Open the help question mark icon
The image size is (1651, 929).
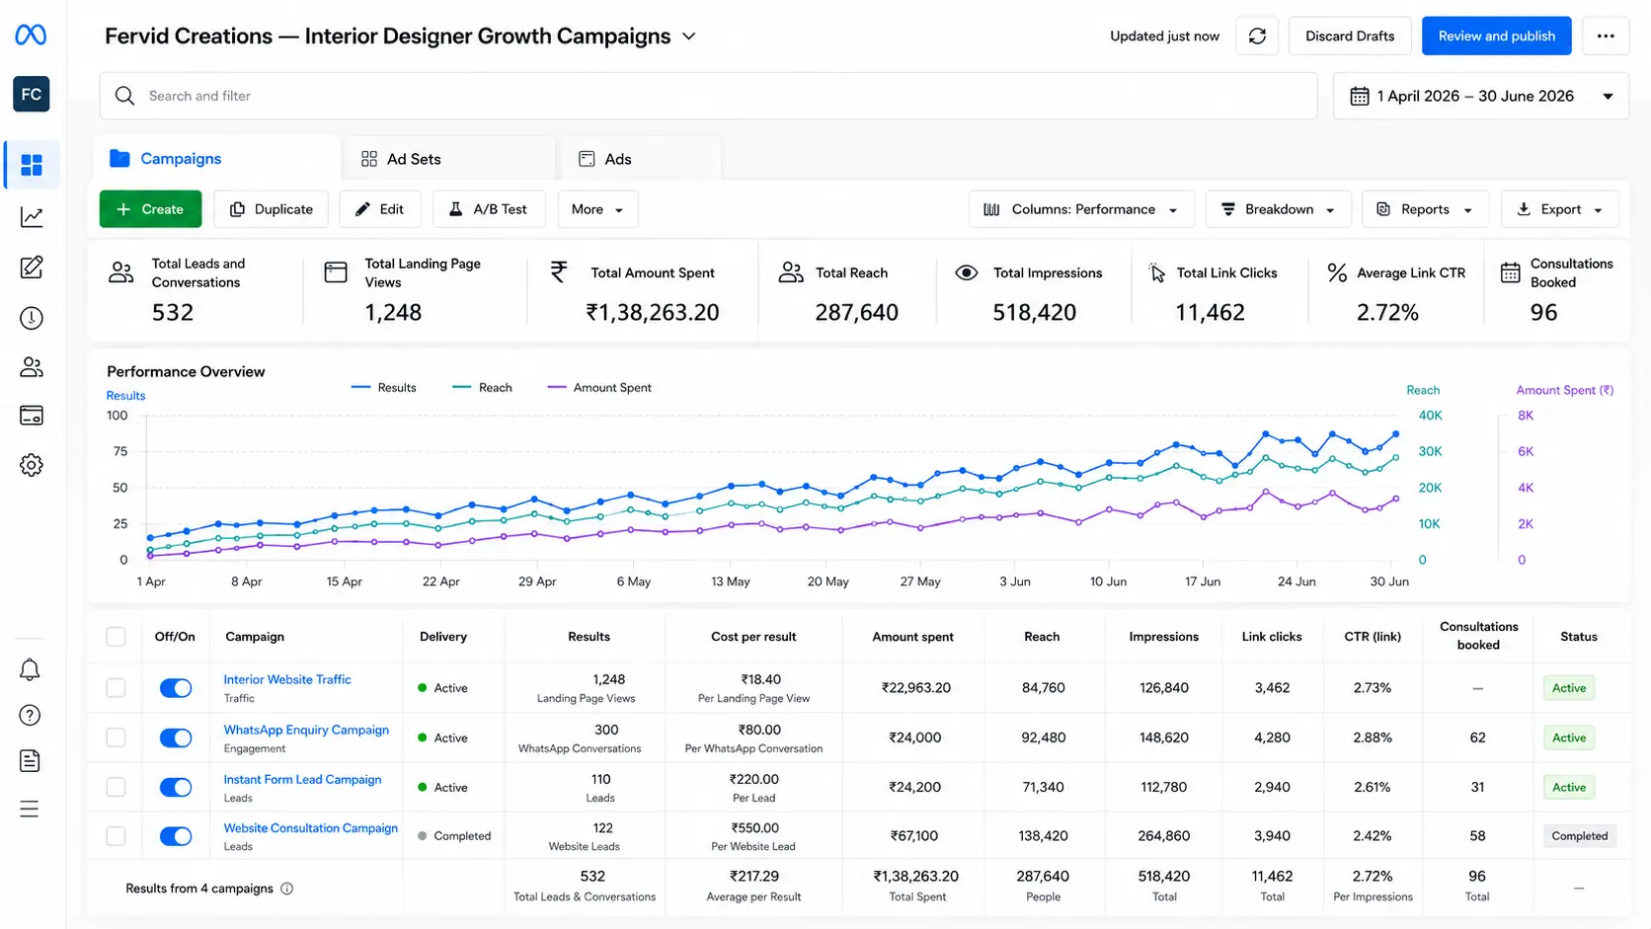[x=30, y=715]
